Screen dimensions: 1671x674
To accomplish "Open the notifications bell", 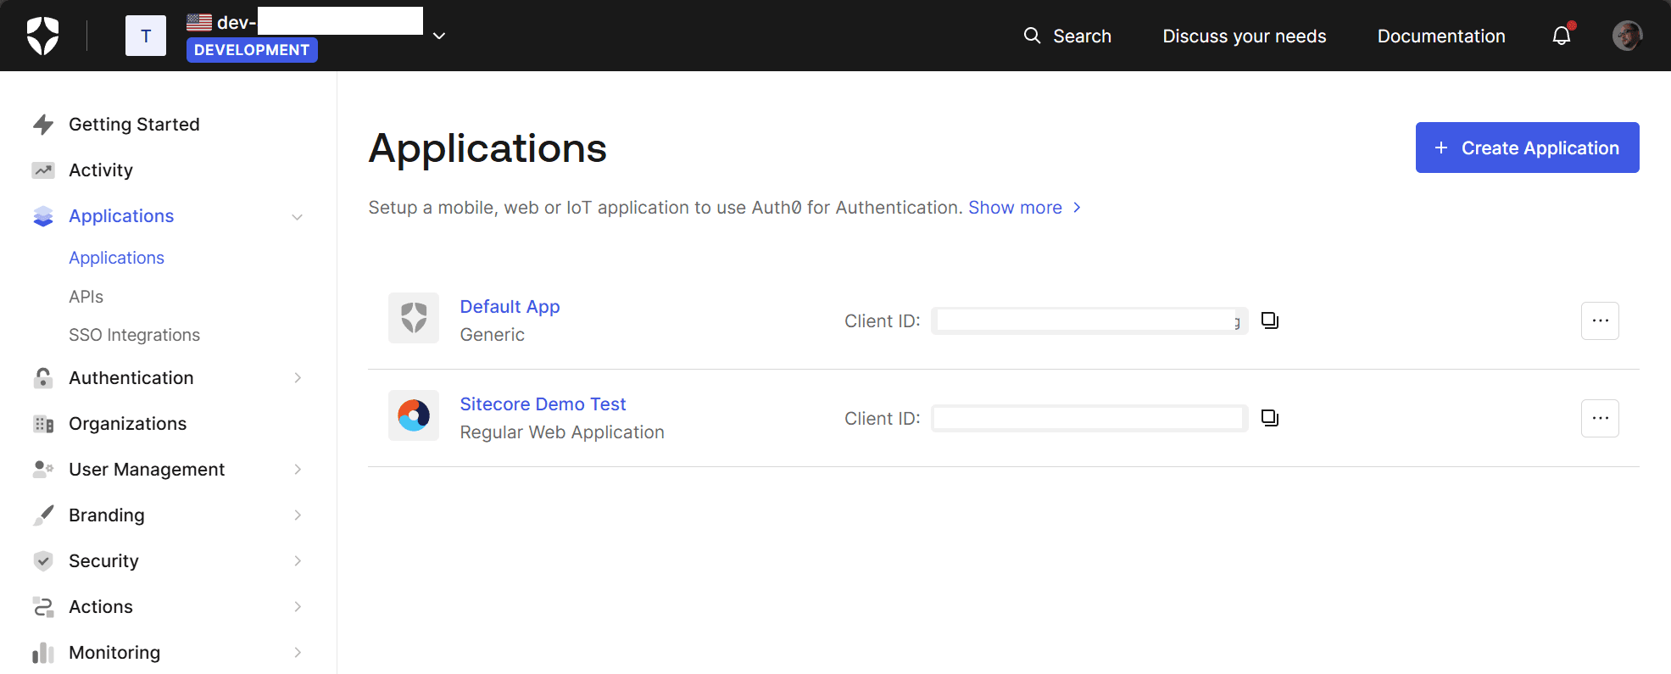I will [x=1561, y=36].
